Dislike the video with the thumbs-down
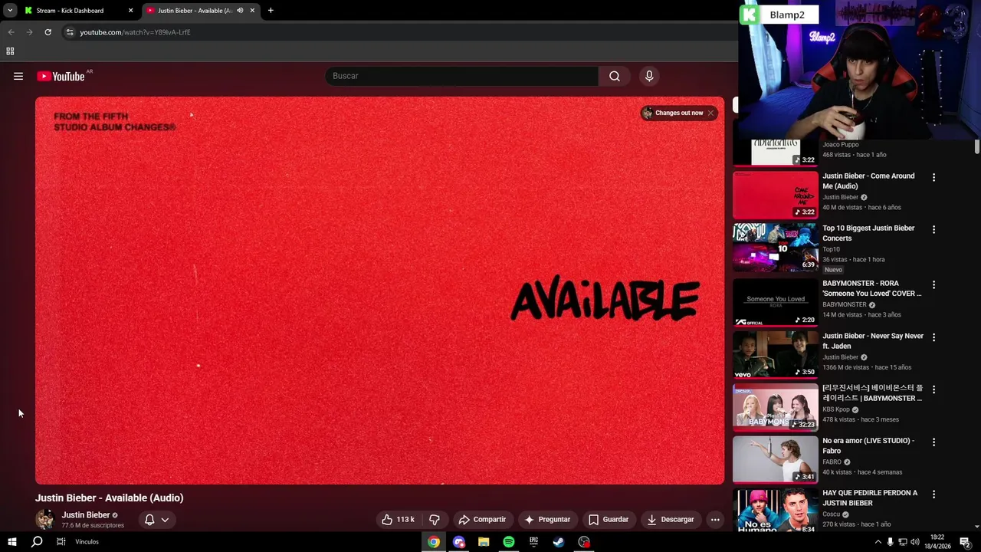The height and width of the screenshot is (552, 981). coord(434,519)
